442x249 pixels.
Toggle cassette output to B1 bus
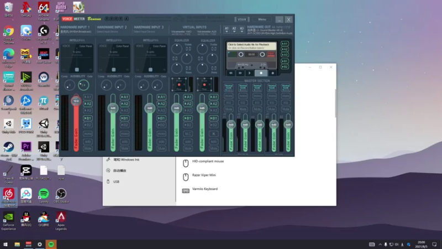(285, 61)
